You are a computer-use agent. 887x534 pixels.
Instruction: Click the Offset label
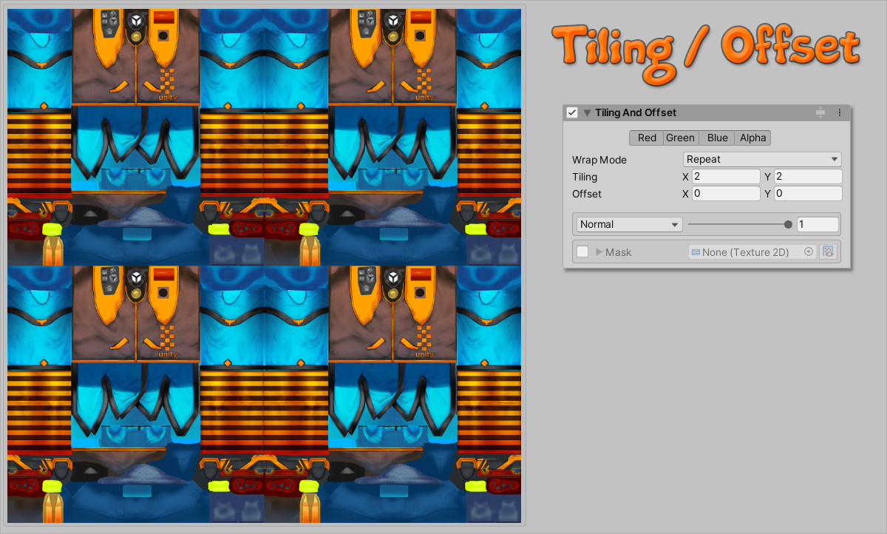(587, 194)
